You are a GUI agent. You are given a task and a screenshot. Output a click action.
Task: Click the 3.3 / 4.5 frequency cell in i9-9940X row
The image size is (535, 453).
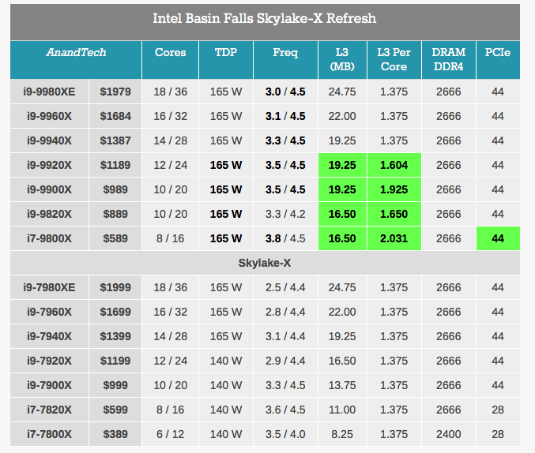(x=285, y=140)
